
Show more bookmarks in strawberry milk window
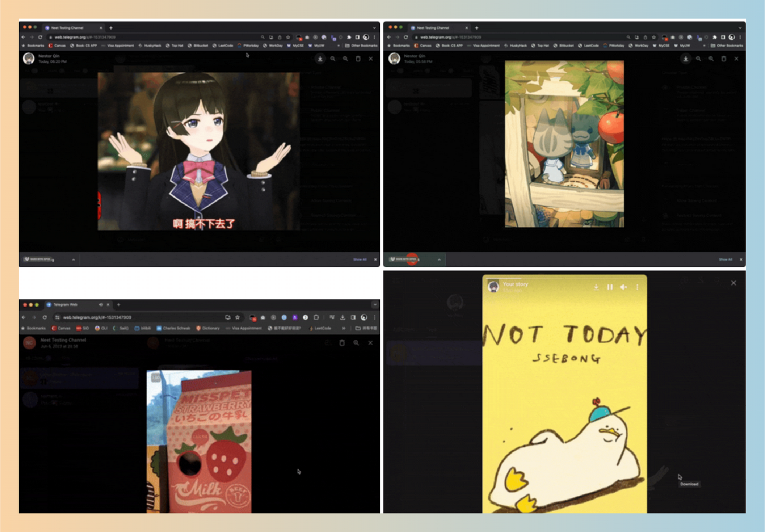(343, 328)
